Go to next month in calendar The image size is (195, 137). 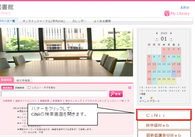[171, 39]
